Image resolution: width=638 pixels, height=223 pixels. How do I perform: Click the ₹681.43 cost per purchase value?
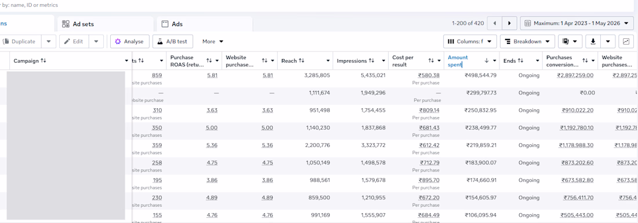point(429,128)
